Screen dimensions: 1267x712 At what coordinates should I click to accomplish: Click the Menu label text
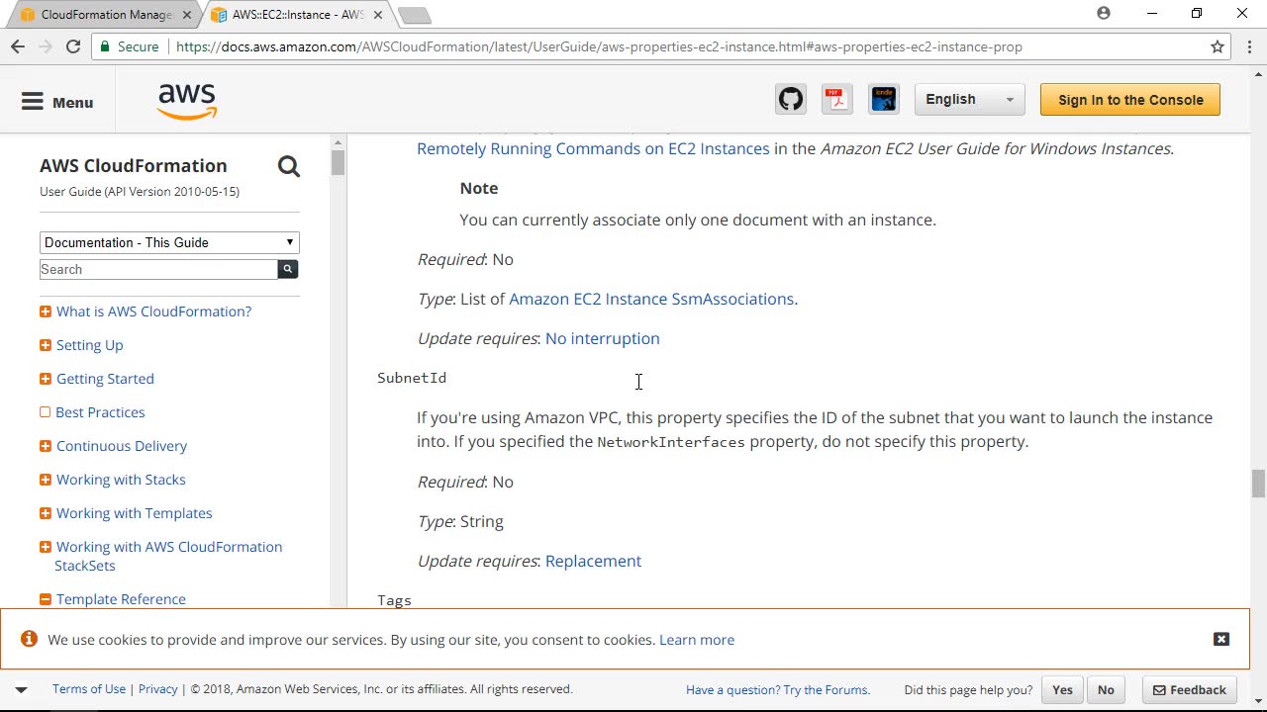pos(73,103)
